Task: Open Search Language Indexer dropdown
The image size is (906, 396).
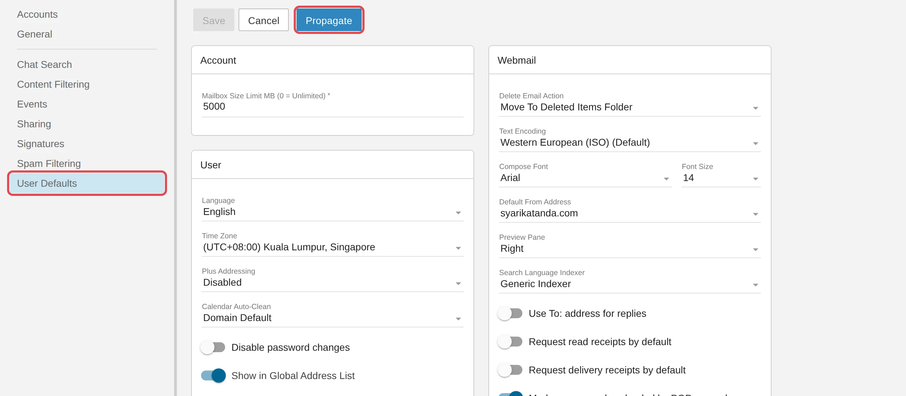Action: coord(630,284)
